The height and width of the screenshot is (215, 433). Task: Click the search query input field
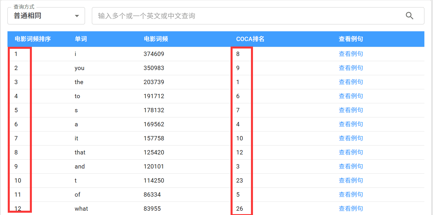[x=247, y=16]
